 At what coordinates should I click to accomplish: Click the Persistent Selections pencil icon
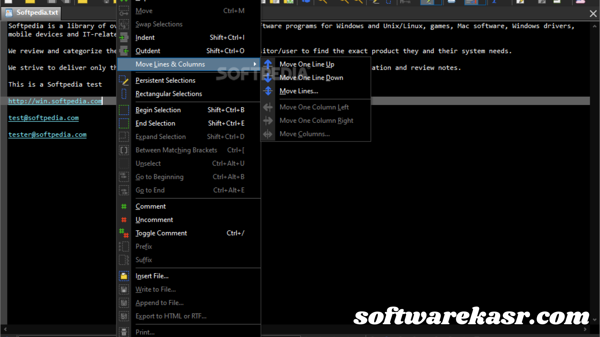(x=124, y=81)
